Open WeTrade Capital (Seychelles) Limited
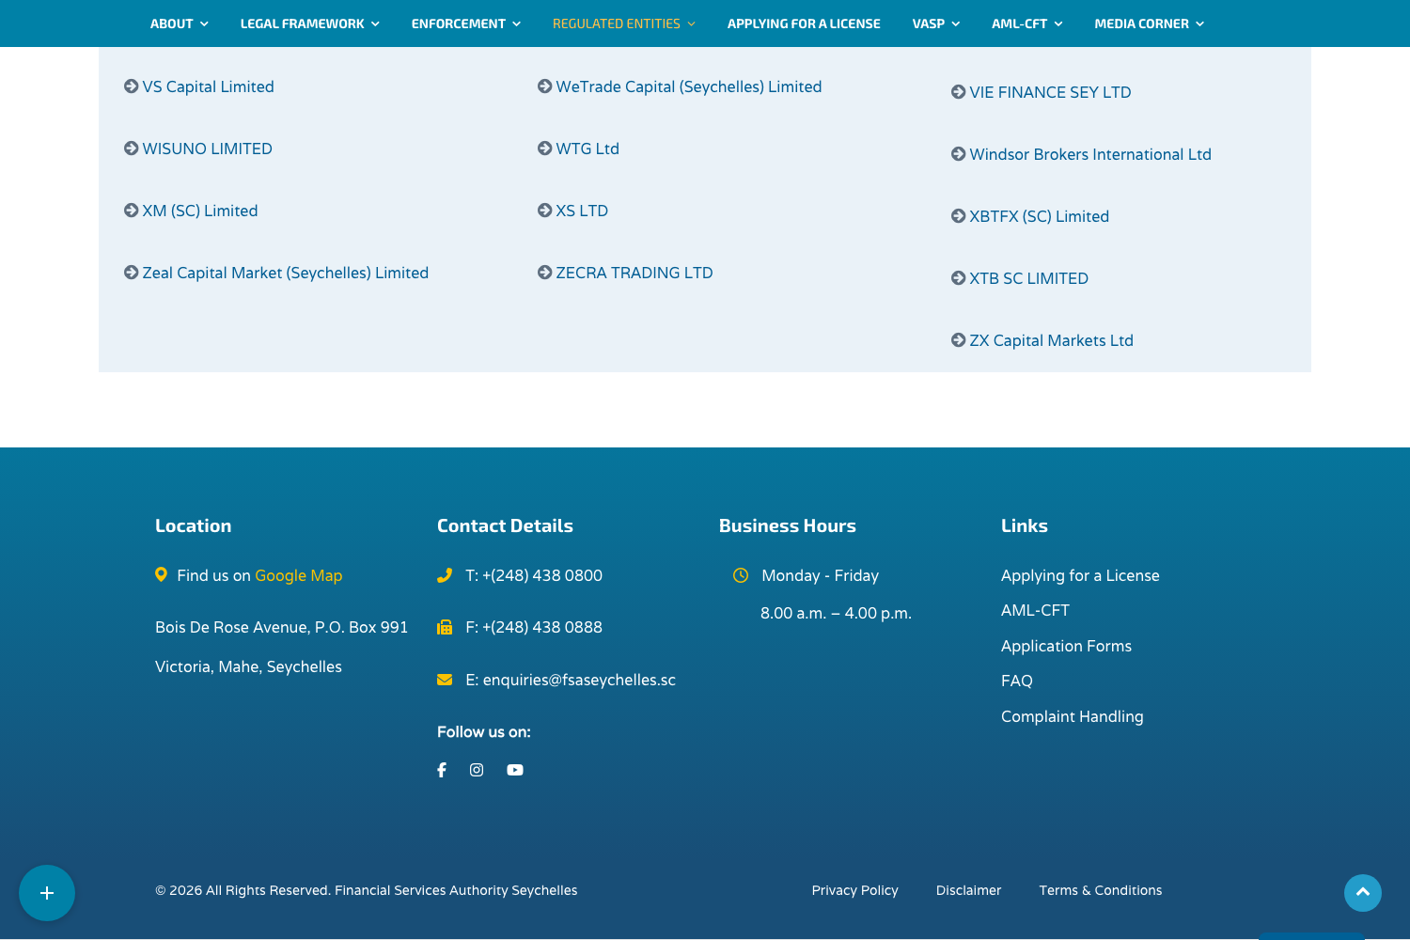The image size is (1410, 940). tap(689, 86)
